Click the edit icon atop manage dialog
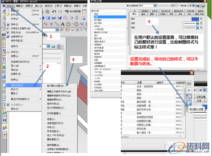Viewport: 212px width, 156px height. click(x=189, y=83)
